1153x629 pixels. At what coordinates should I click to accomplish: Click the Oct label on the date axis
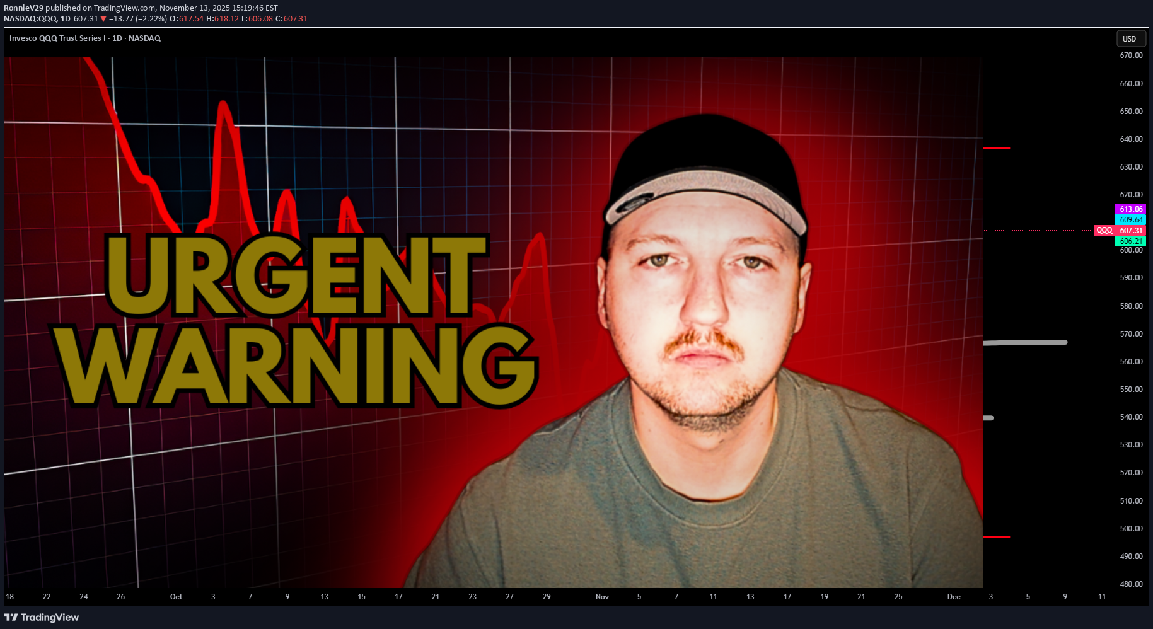(176, 597)
